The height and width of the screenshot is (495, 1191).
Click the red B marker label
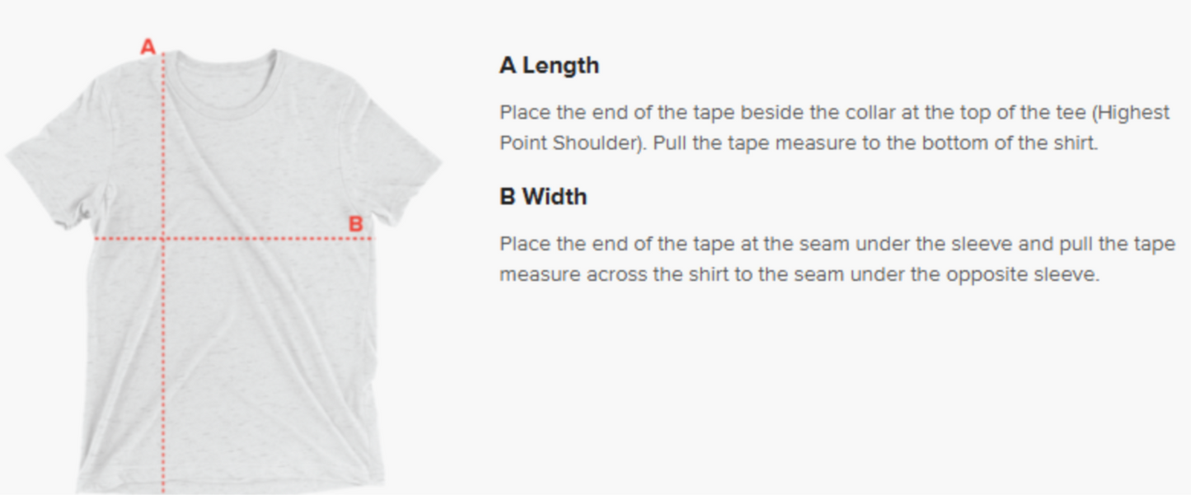pos(355,224)
